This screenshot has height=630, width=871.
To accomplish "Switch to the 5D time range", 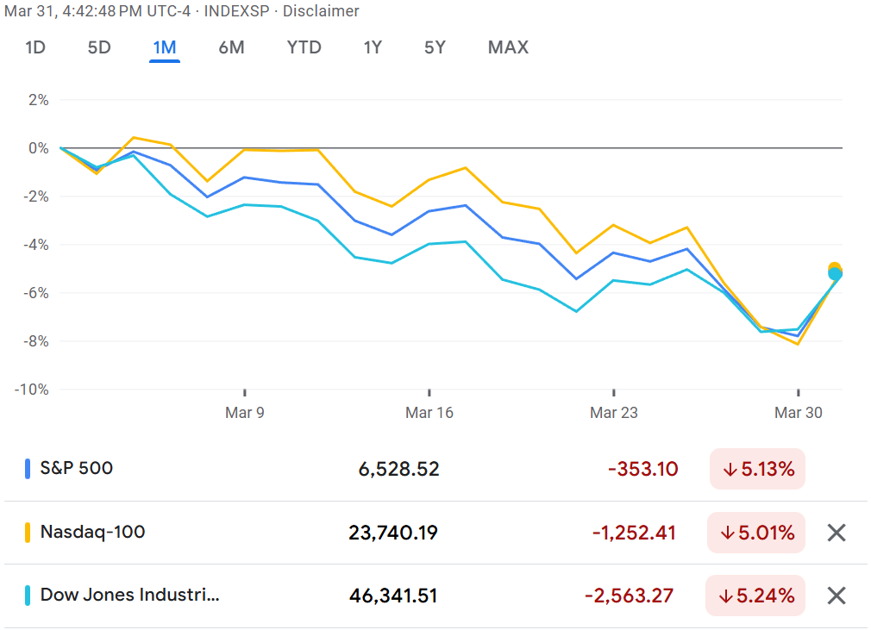I will (99, 47).
